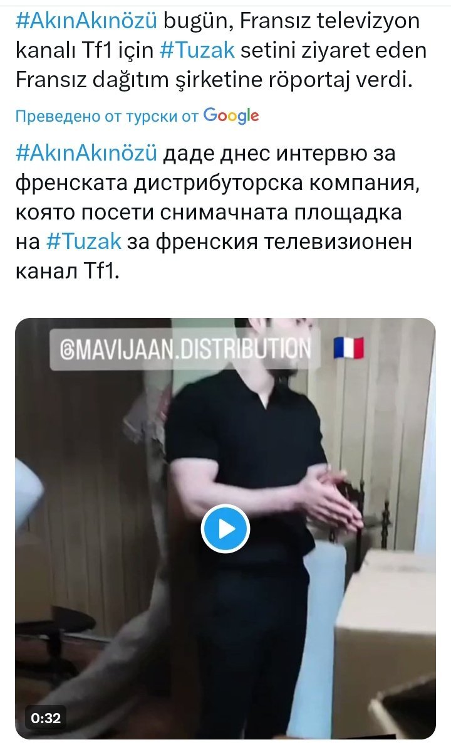Open #Tuzak hashtag in the Bulgarian translation
This screenshot has height=747, width=451.
point(84,241)
